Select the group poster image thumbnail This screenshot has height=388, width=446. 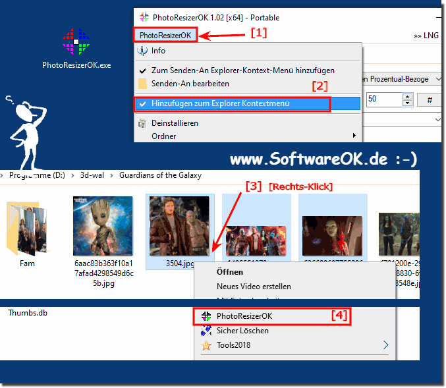[256, 241]
